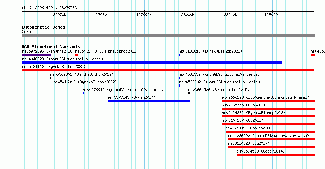Click the nsv4040928 long blue variant bar
325x169 pixels.
click(152, 63)
